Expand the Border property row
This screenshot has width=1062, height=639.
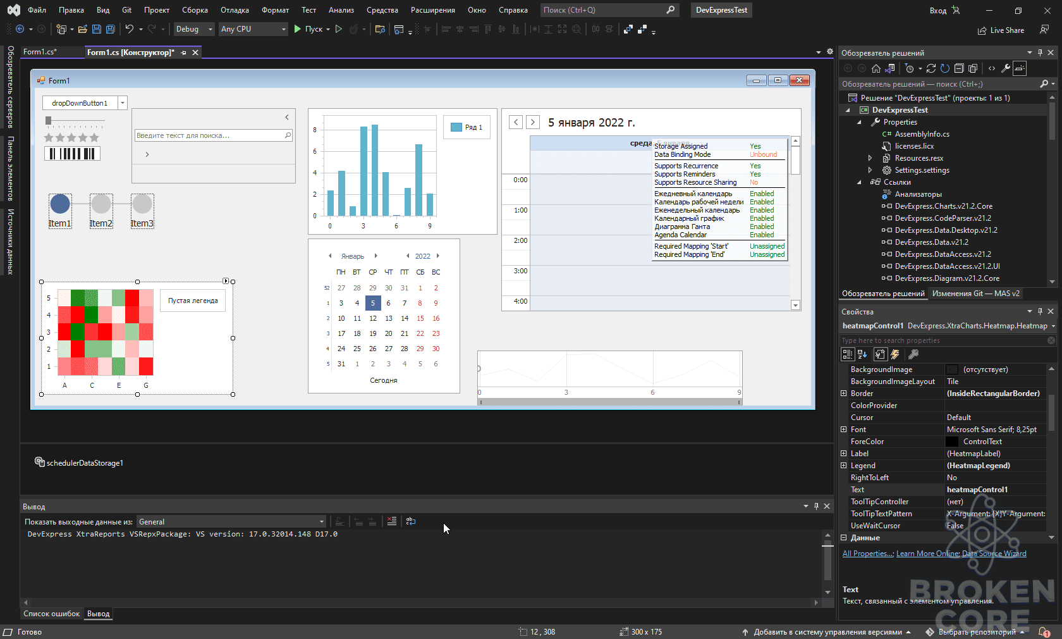[x=843, y=394]
